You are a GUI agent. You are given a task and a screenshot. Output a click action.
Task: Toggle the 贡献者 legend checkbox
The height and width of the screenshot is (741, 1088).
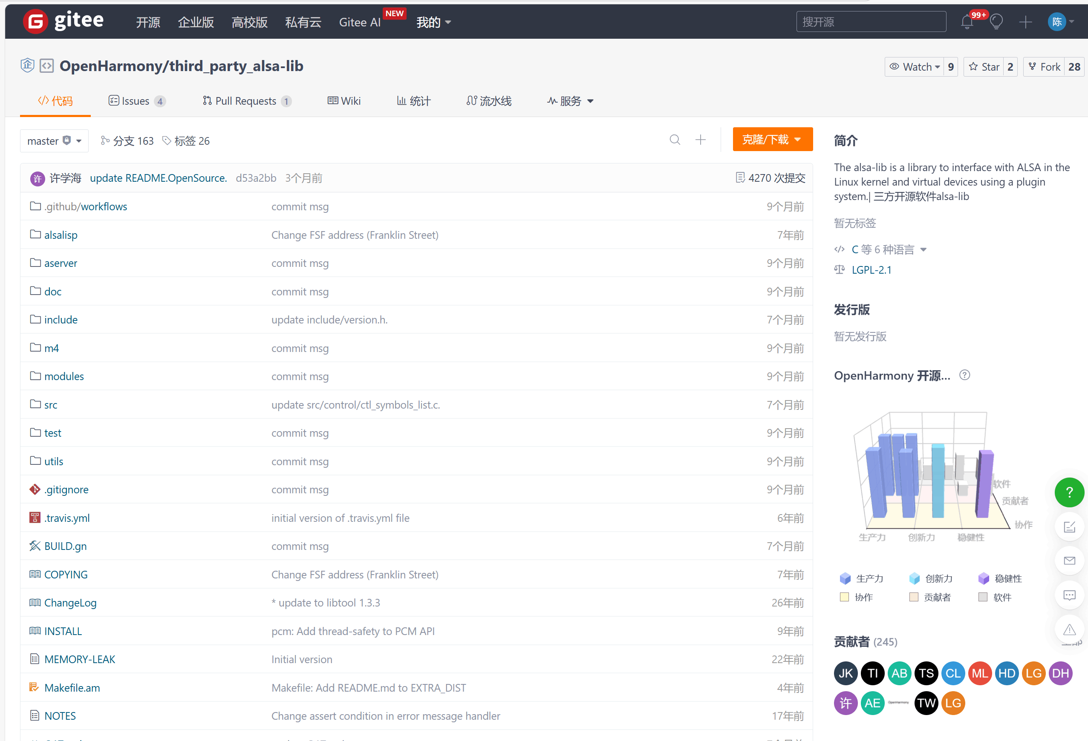(x=930, y=597)
